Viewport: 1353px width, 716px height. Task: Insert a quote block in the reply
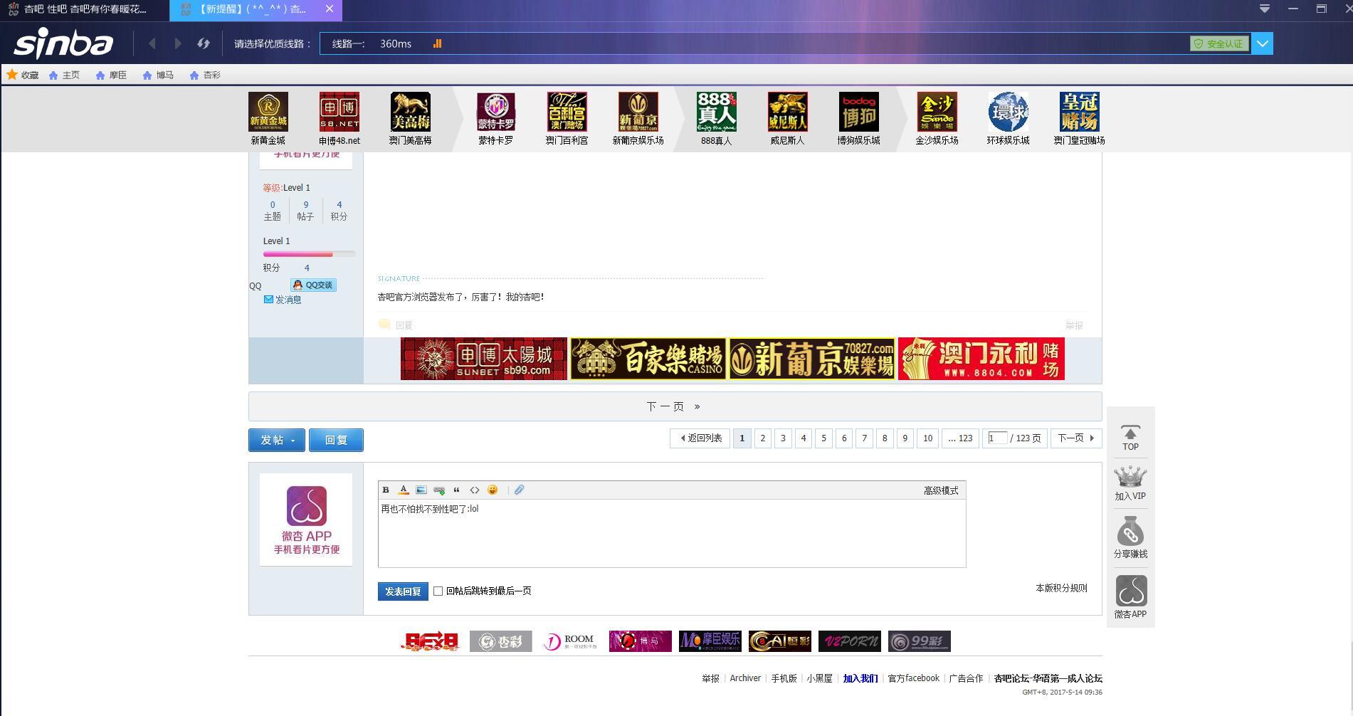(x=457, y=490)
